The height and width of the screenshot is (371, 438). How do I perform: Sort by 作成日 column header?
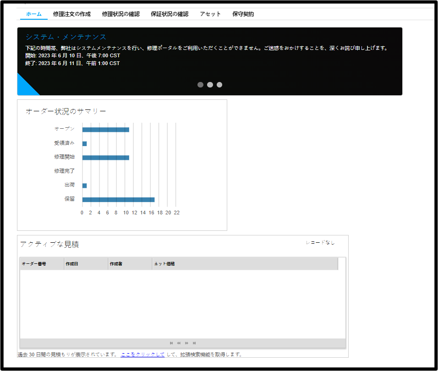pos(86,264)
